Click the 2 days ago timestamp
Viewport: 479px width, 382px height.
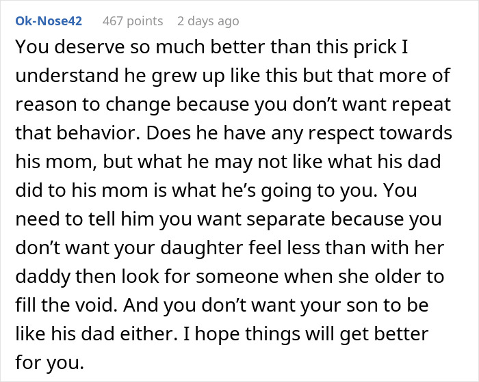[x=208, y=21]
